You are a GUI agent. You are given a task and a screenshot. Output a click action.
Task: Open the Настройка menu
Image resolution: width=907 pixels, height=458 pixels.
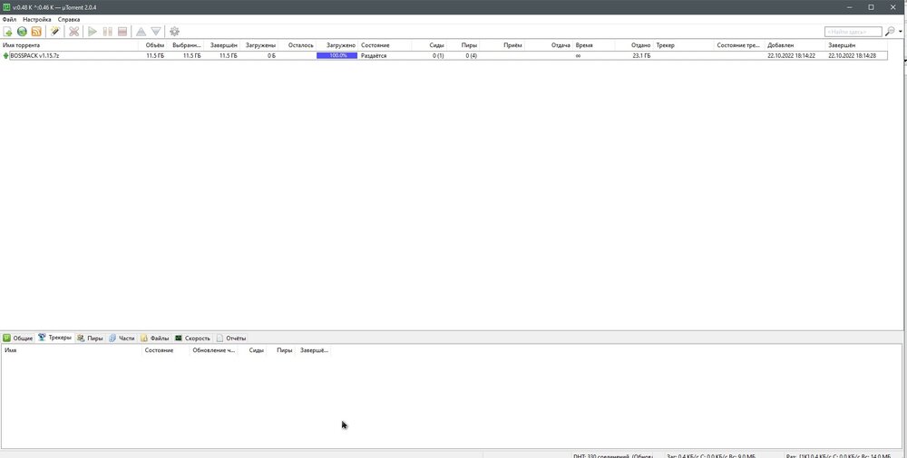[37, 20]
